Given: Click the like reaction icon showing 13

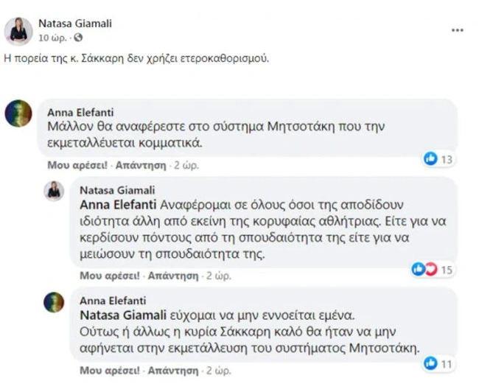Looking at the screenshot, I should pos(431,158).
